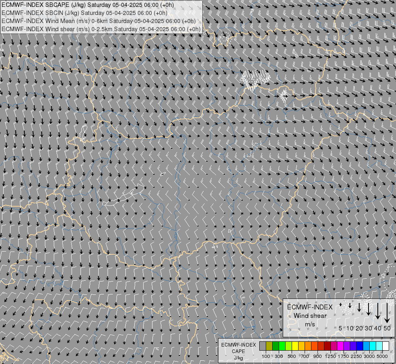
Task: Click the 30 m/s wind shear legend arrow
Action: click(368, 309)
